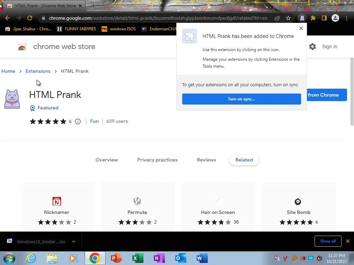Open the Fun category link
The image size is (354, 265).
94,121
